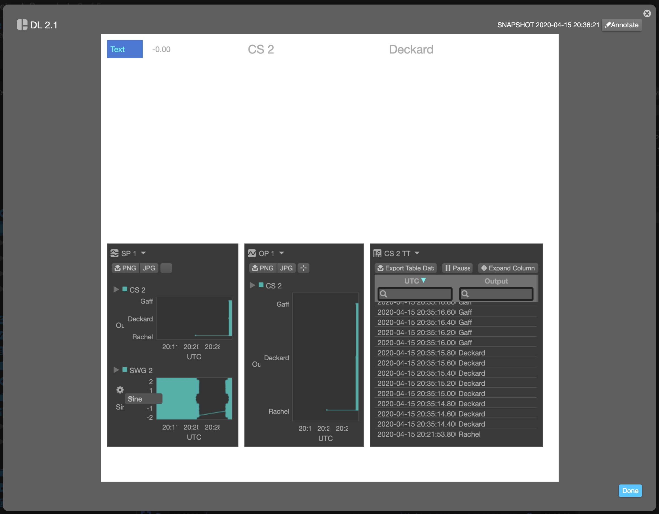The image size is (659, 514).
Task: Click the Annotate pencil icon
Action: [x=608, y=25]
